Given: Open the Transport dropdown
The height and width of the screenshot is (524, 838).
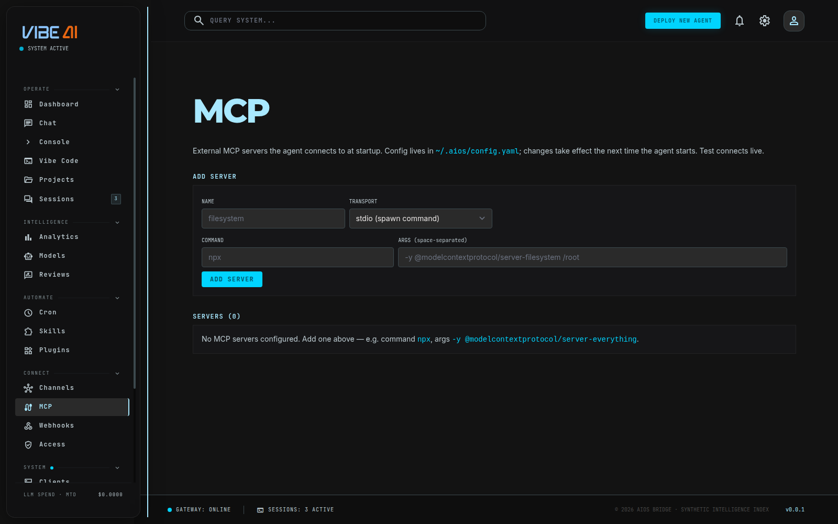Looking at the screenshot, I should 421,219.
